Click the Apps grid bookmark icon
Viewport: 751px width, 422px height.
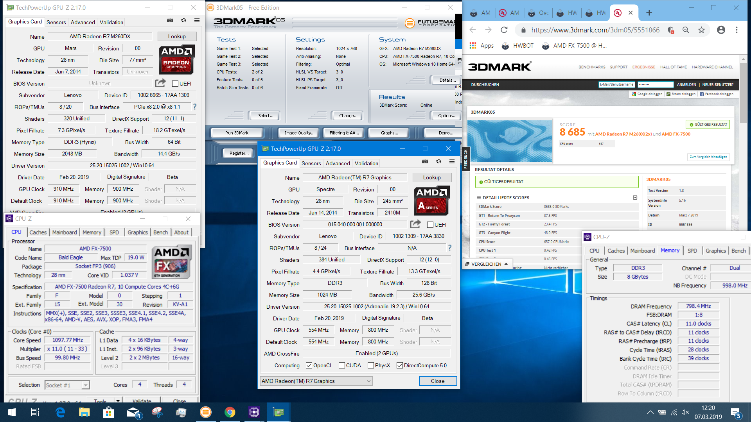(473, 46)
